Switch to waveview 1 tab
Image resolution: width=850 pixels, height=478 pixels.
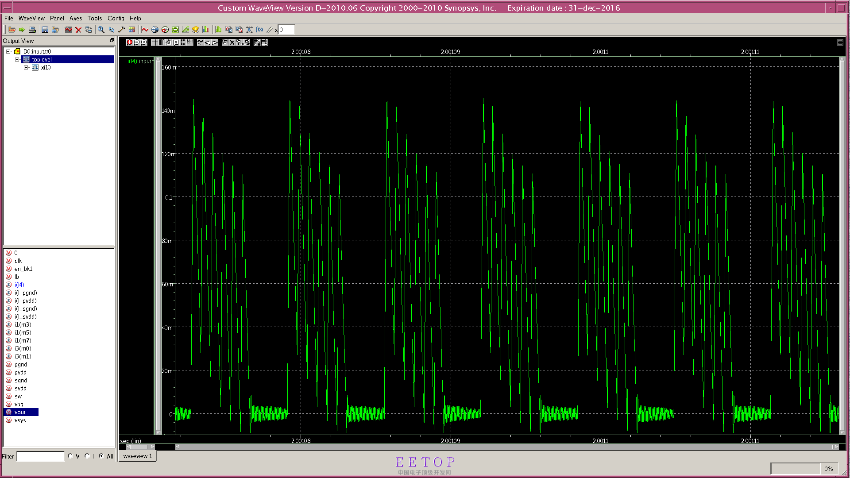point(137,456)
